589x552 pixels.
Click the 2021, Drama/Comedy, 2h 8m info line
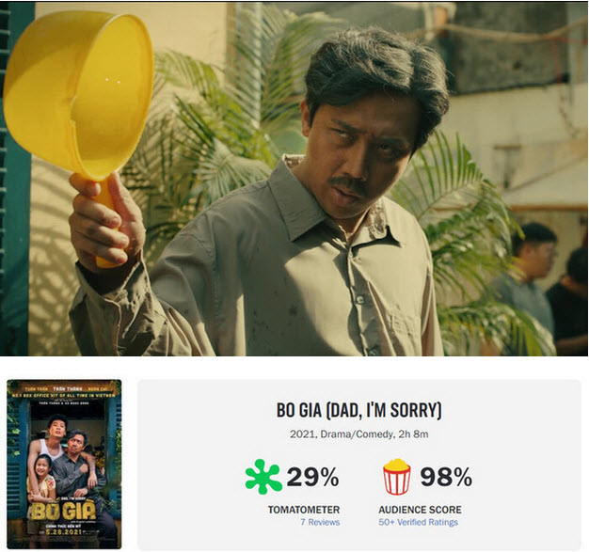[358, 434]
